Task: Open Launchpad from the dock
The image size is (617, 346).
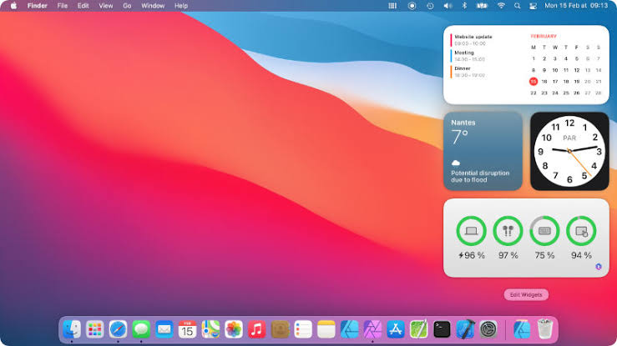Action: pos(95,329)
